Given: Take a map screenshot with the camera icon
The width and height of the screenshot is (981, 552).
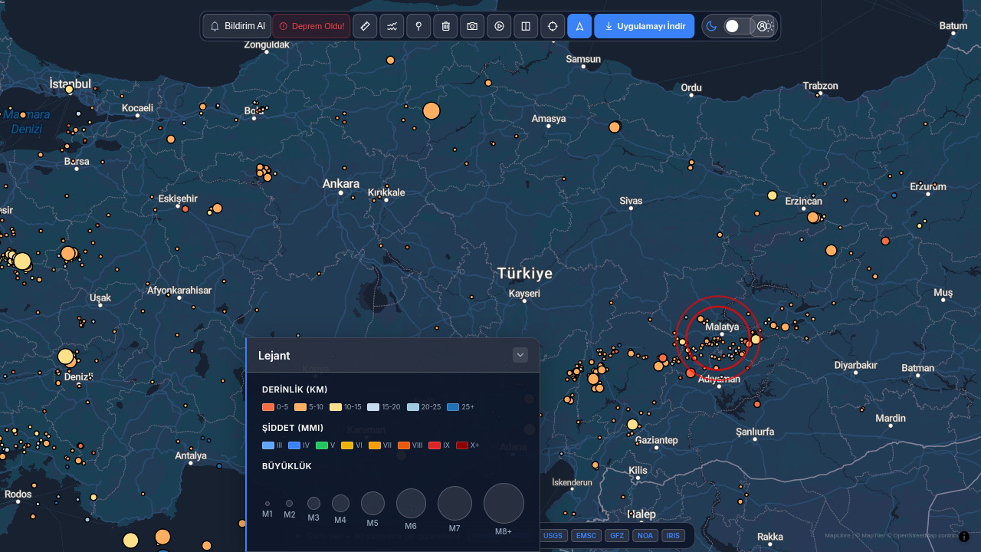Looking at the screenshot, I should tap(473, 26).
